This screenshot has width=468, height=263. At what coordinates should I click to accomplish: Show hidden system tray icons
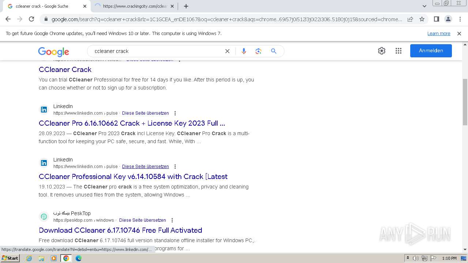408,258
